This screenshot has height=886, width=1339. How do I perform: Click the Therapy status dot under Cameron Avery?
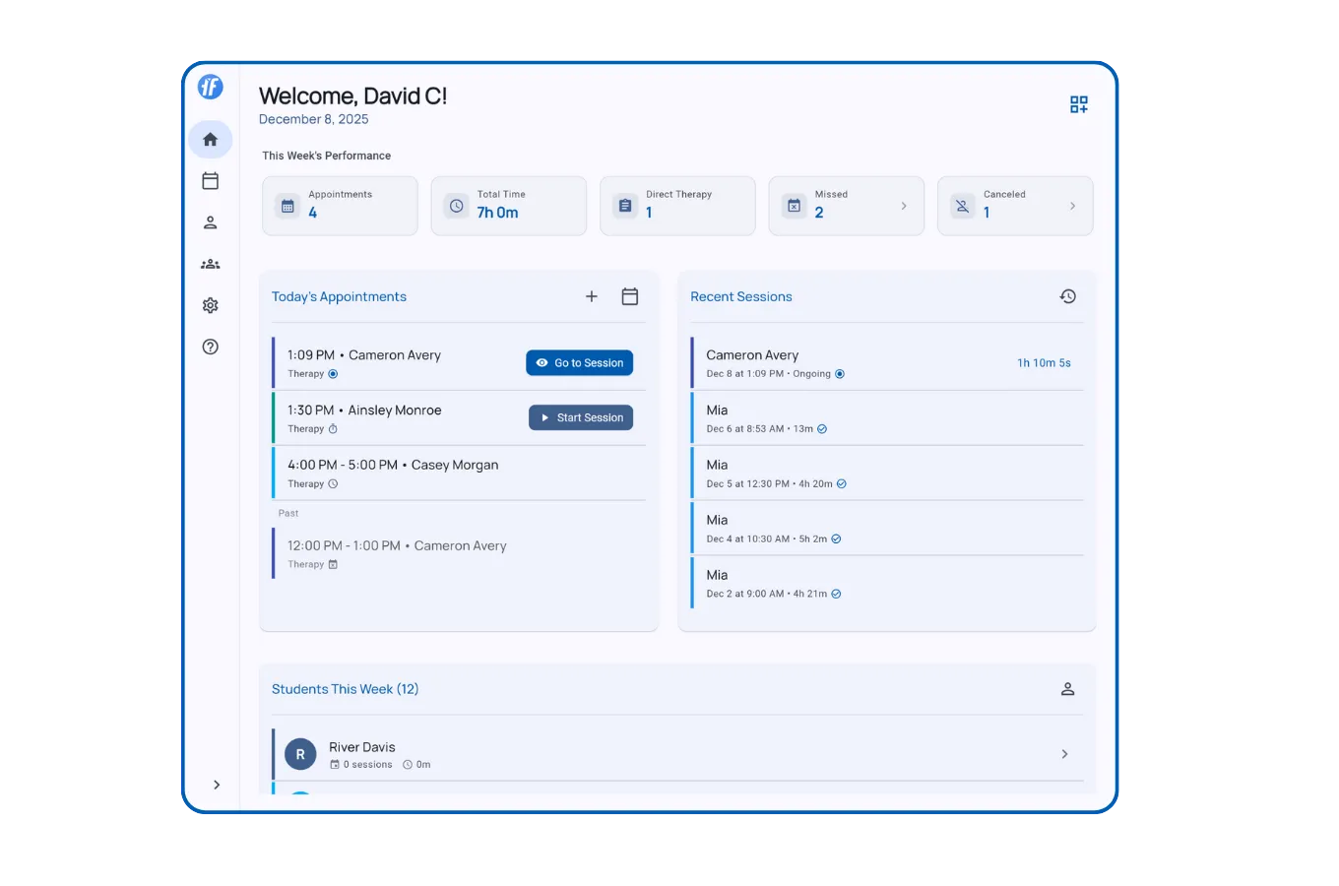[332, 373]
